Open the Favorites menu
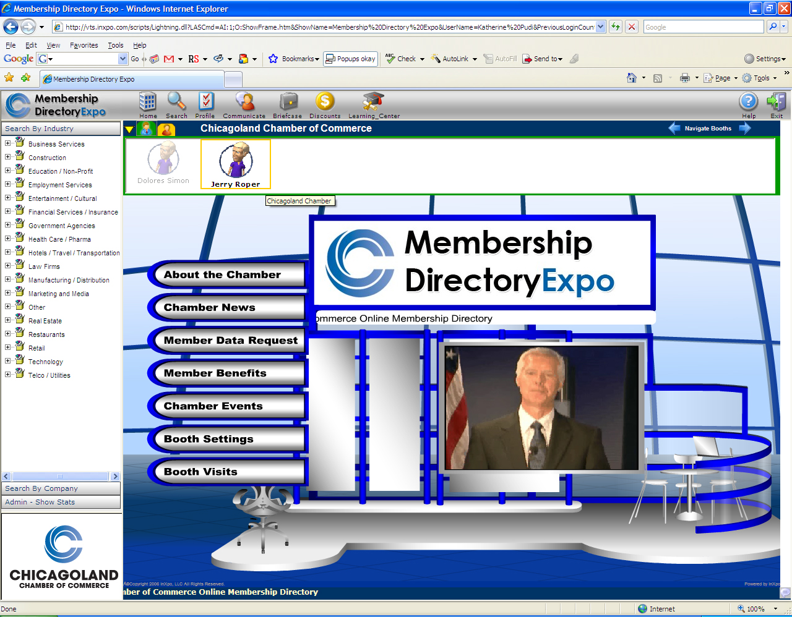The image size is (792, 617). point(84,45)
